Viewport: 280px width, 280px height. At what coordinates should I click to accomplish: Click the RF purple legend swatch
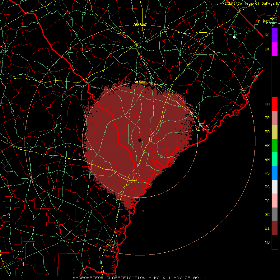pyautogui.click(x=275, y=35)
